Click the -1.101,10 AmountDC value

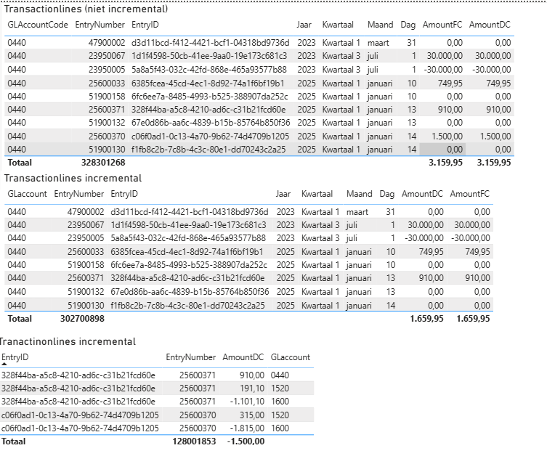pyautogui.click(x=246, y=402)
